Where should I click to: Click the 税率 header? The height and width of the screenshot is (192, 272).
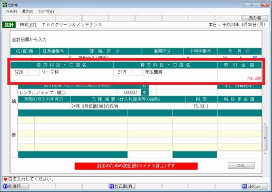coord(201,99)
